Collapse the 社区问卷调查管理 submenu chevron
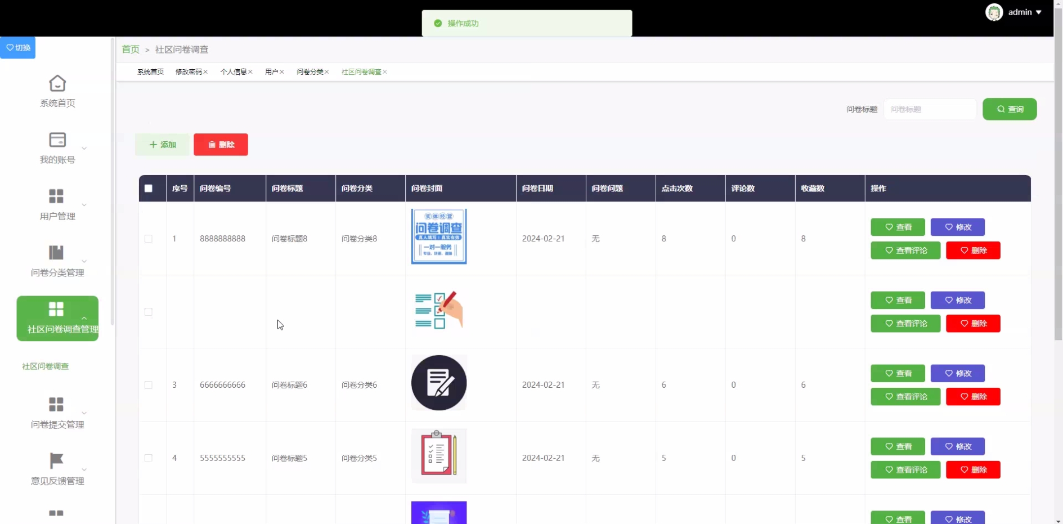The width and height of the screenshot is (1063, 524). click(84, 318)
